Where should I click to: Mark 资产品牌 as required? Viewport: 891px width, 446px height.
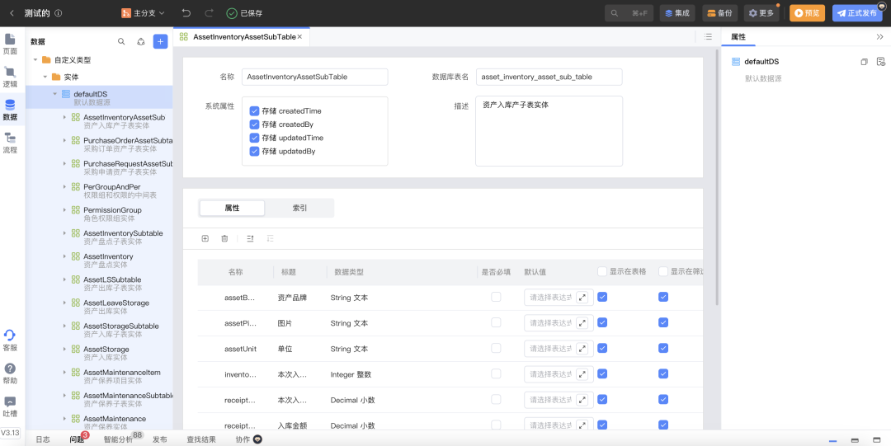496,297
